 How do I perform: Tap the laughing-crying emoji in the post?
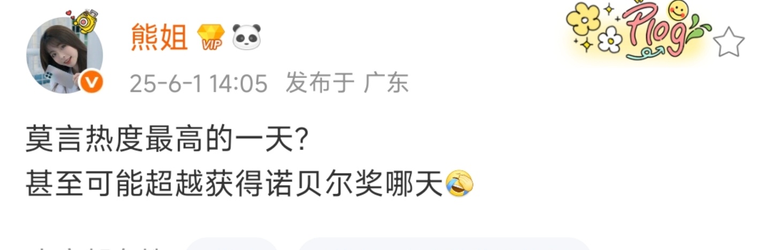point(459,183)
